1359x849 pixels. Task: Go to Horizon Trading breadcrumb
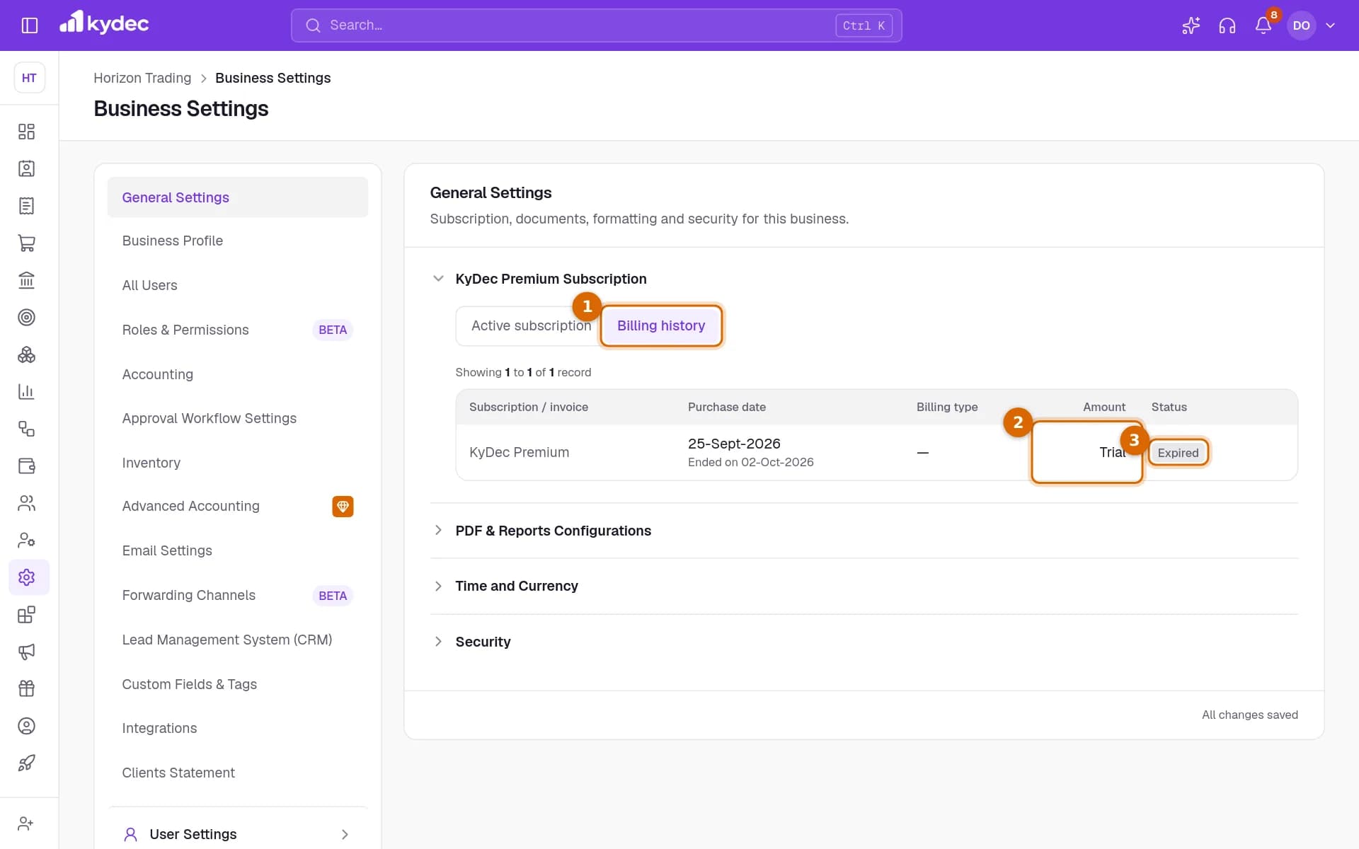tap(142, 78)
